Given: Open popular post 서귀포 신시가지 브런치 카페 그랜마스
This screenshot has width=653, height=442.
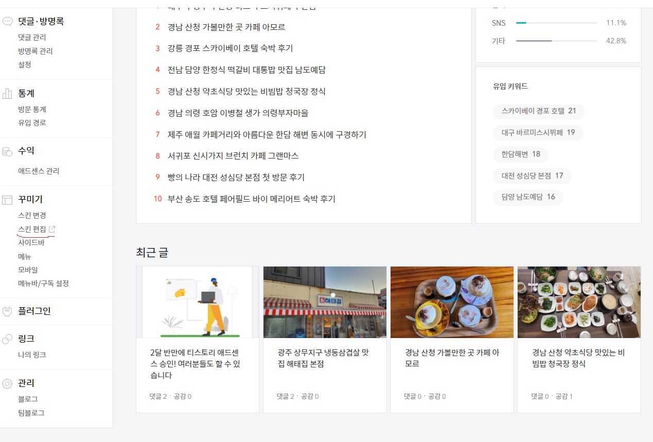Looking at the screenshot, I should (x=233, y=156).
